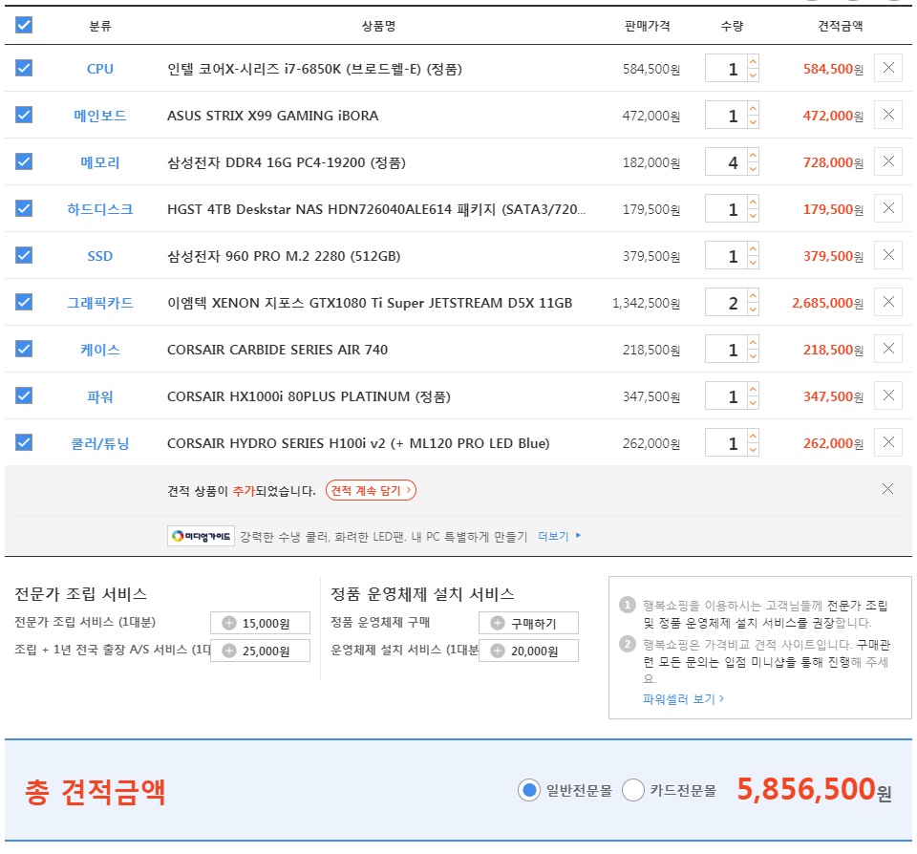Open the 그래픽카드 category link
Image resolution: width=917 pixels, height=854 pixels.
pos(100,303)
